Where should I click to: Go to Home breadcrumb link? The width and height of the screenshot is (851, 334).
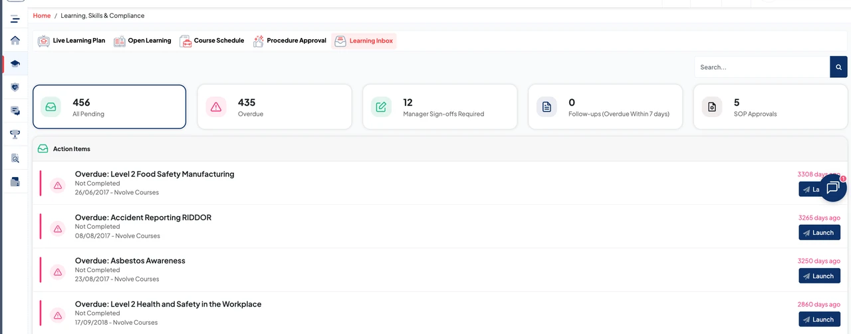coord(42,15)
